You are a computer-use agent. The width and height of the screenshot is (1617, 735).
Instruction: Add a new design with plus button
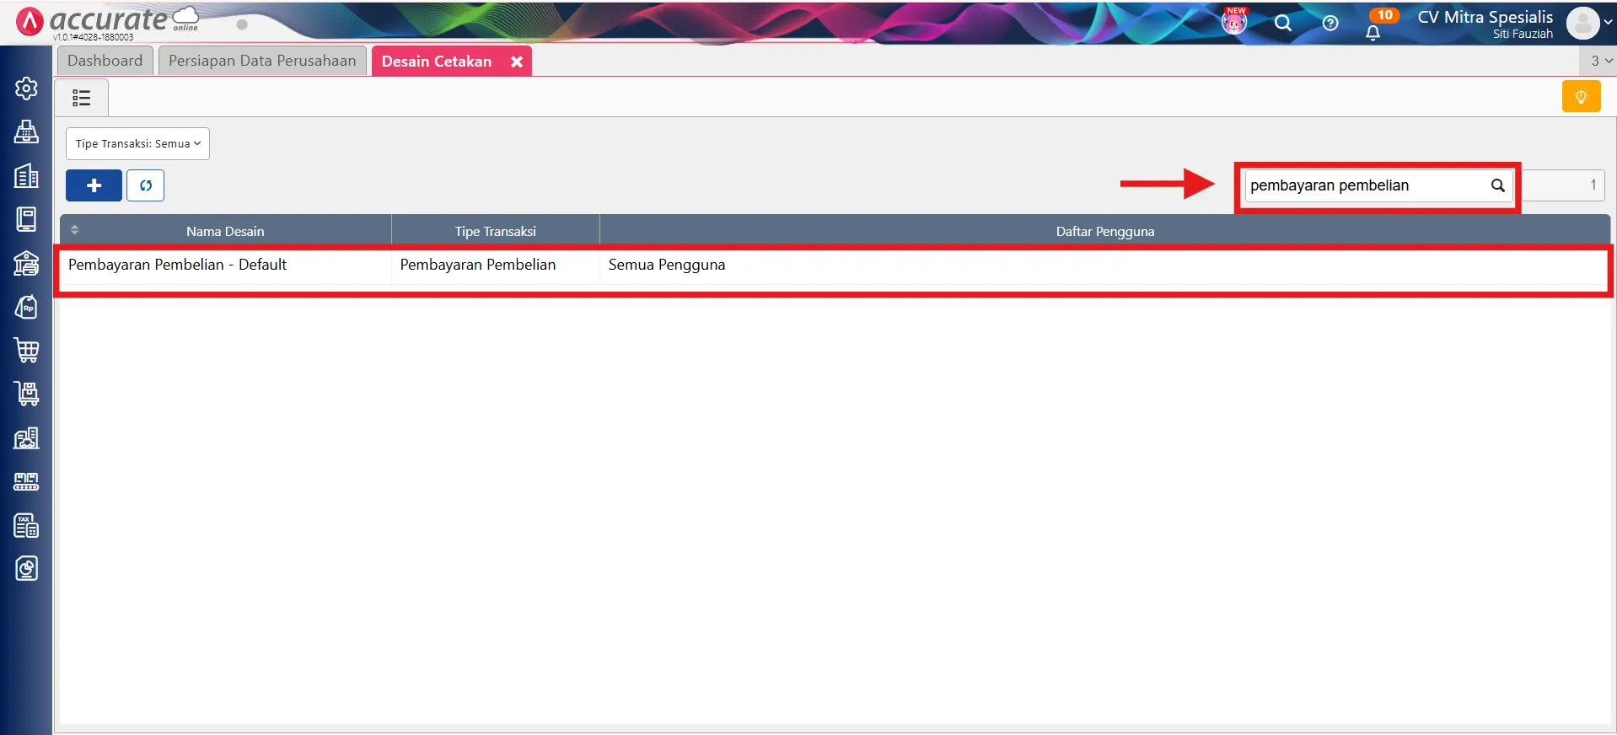(x=94, y=185)
